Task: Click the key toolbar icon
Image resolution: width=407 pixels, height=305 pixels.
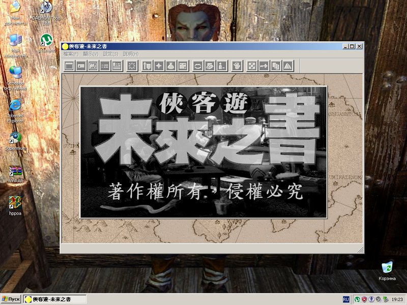Action: [264, 66]
